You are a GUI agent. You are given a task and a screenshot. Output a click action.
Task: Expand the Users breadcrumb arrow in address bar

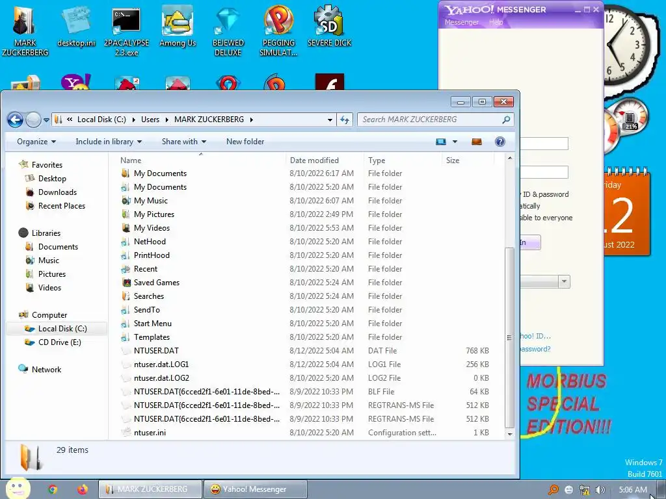[168, 120]
